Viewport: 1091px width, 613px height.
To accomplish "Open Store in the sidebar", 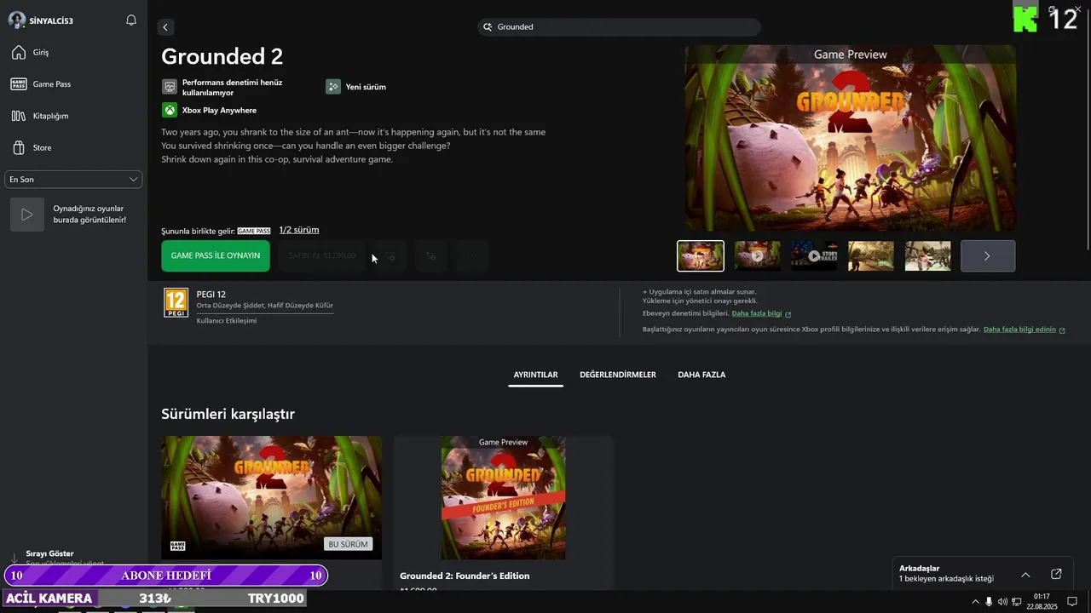I will click(73, 148).
